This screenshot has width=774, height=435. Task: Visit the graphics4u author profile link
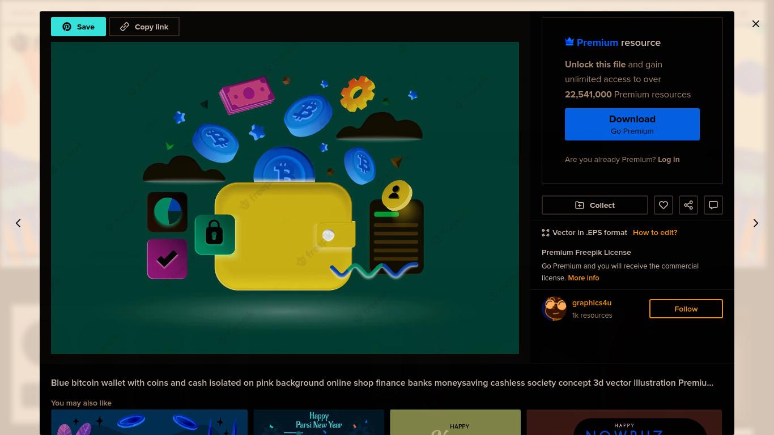tap(592, 302)
